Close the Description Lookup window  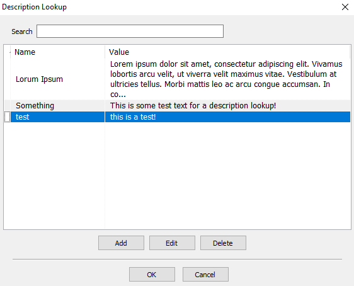(345, 7)
